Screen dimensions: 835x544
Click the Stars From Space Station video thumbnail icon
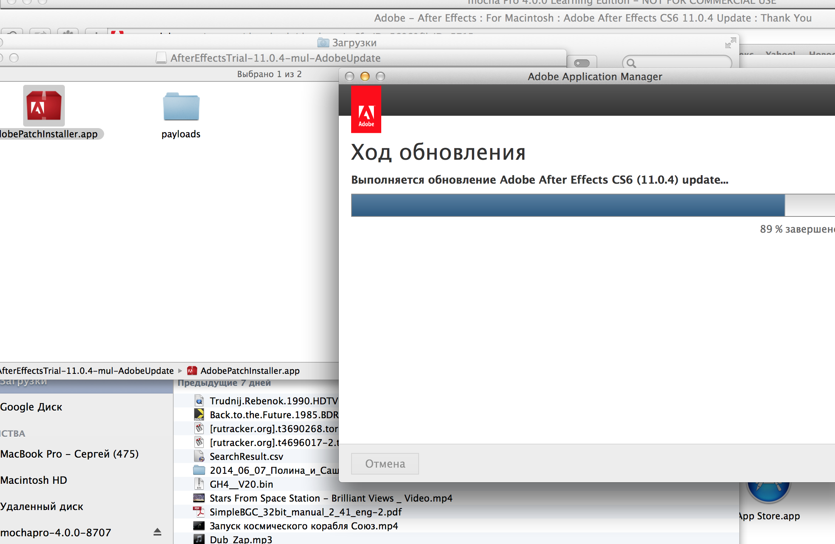pos(199,498)
